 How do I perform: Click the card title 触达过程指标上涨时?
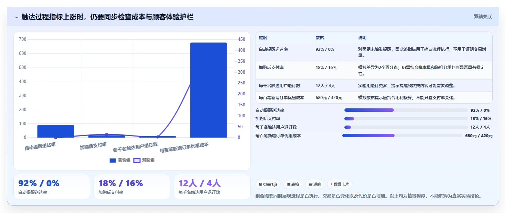click(x=107, y=17)
